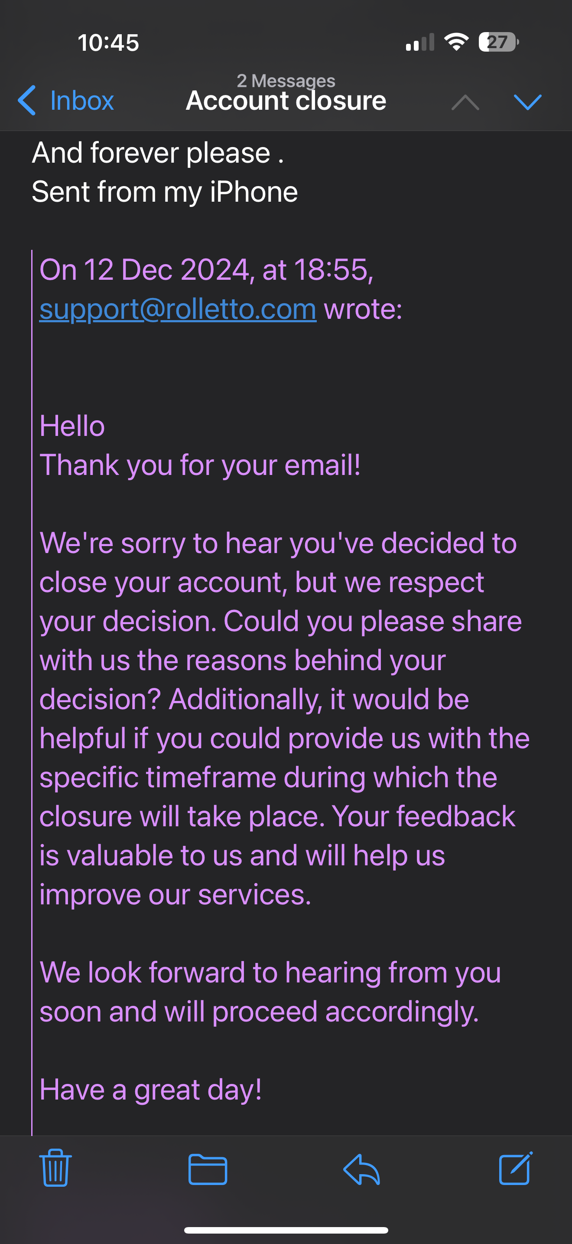Go to previous message with up chevron

pos(465,102)
